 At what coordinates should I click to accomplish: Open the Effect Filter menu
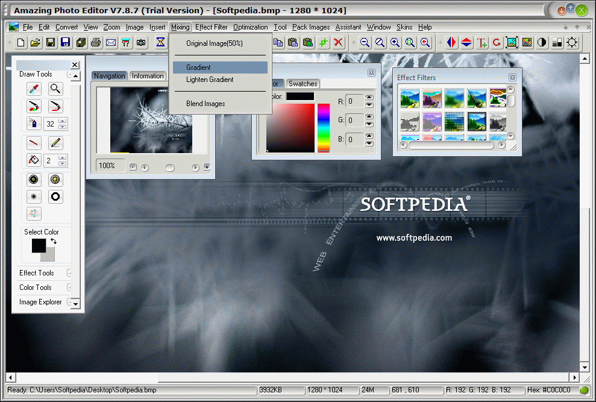212,27
